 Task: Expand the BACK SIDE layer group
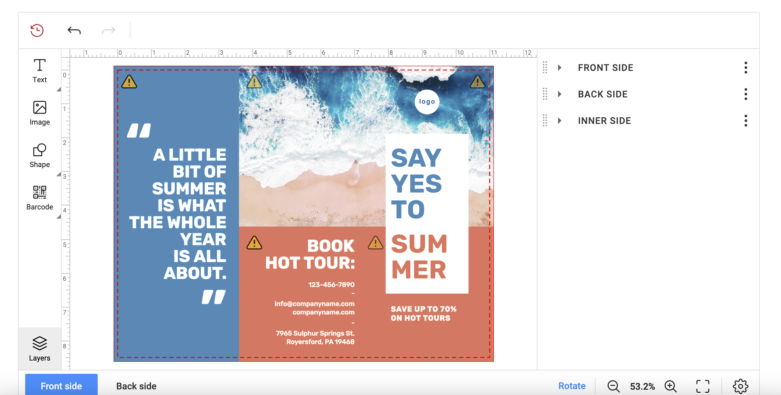[x=560, y=94]
